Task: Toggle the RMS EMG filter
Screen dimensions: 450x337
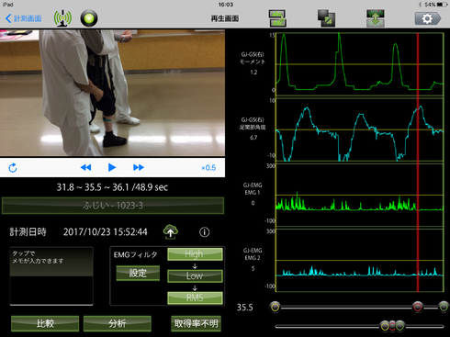Action: click(x=195, y=298)
